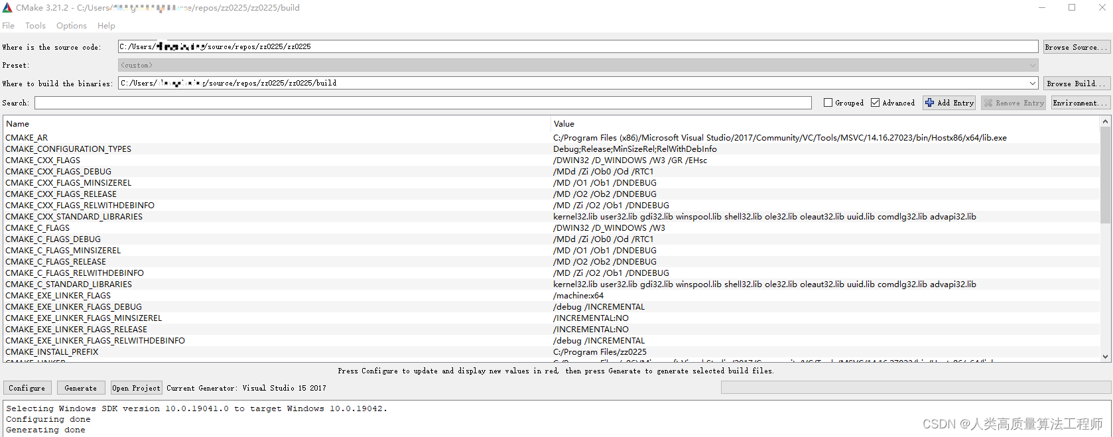Click the Browse Source button
The image size is (1113, 437).
[1077, 47]
